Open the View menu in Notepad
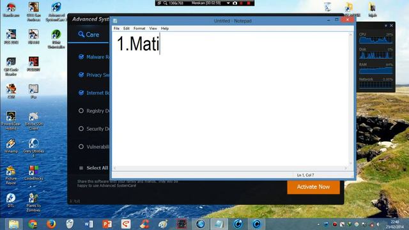 coord(153,28)
